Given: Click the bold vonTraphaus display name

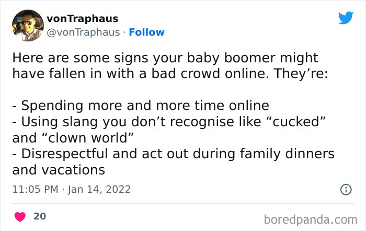Looking at the screenshot, I should 82,18.
